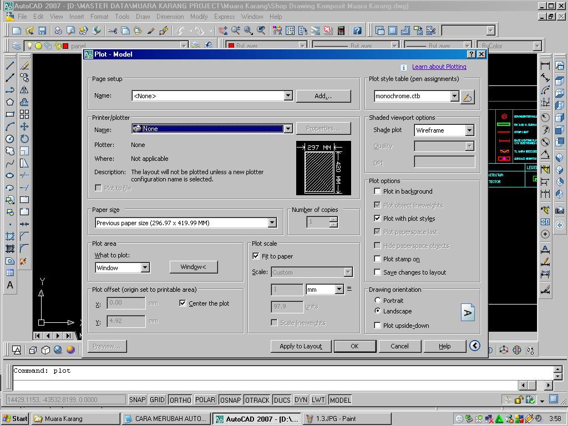Select the Rotate modify tool
This screenshot has width=568, height=426.
pyautogui.click(x=24, y=139)
